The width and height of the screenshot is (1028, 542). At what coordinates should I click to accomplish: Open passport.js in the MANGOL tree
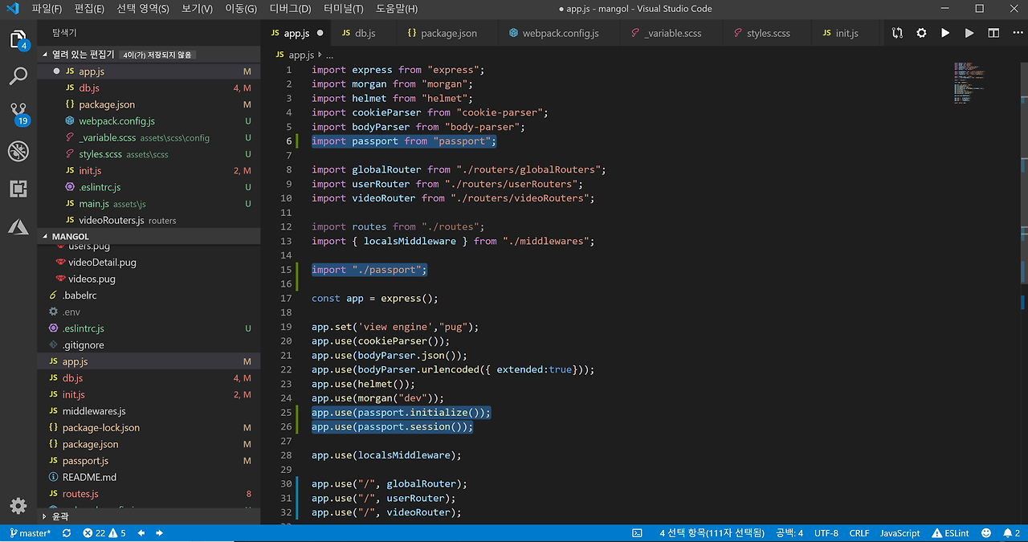(149, 461)
